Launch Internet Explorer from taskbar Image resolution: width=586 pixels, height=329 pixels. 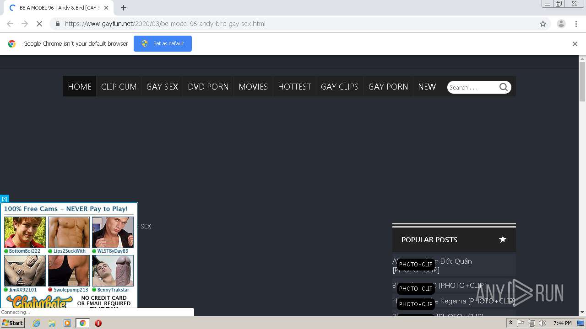(36, 323)
